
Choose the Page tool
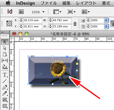[x=5, y=54]
